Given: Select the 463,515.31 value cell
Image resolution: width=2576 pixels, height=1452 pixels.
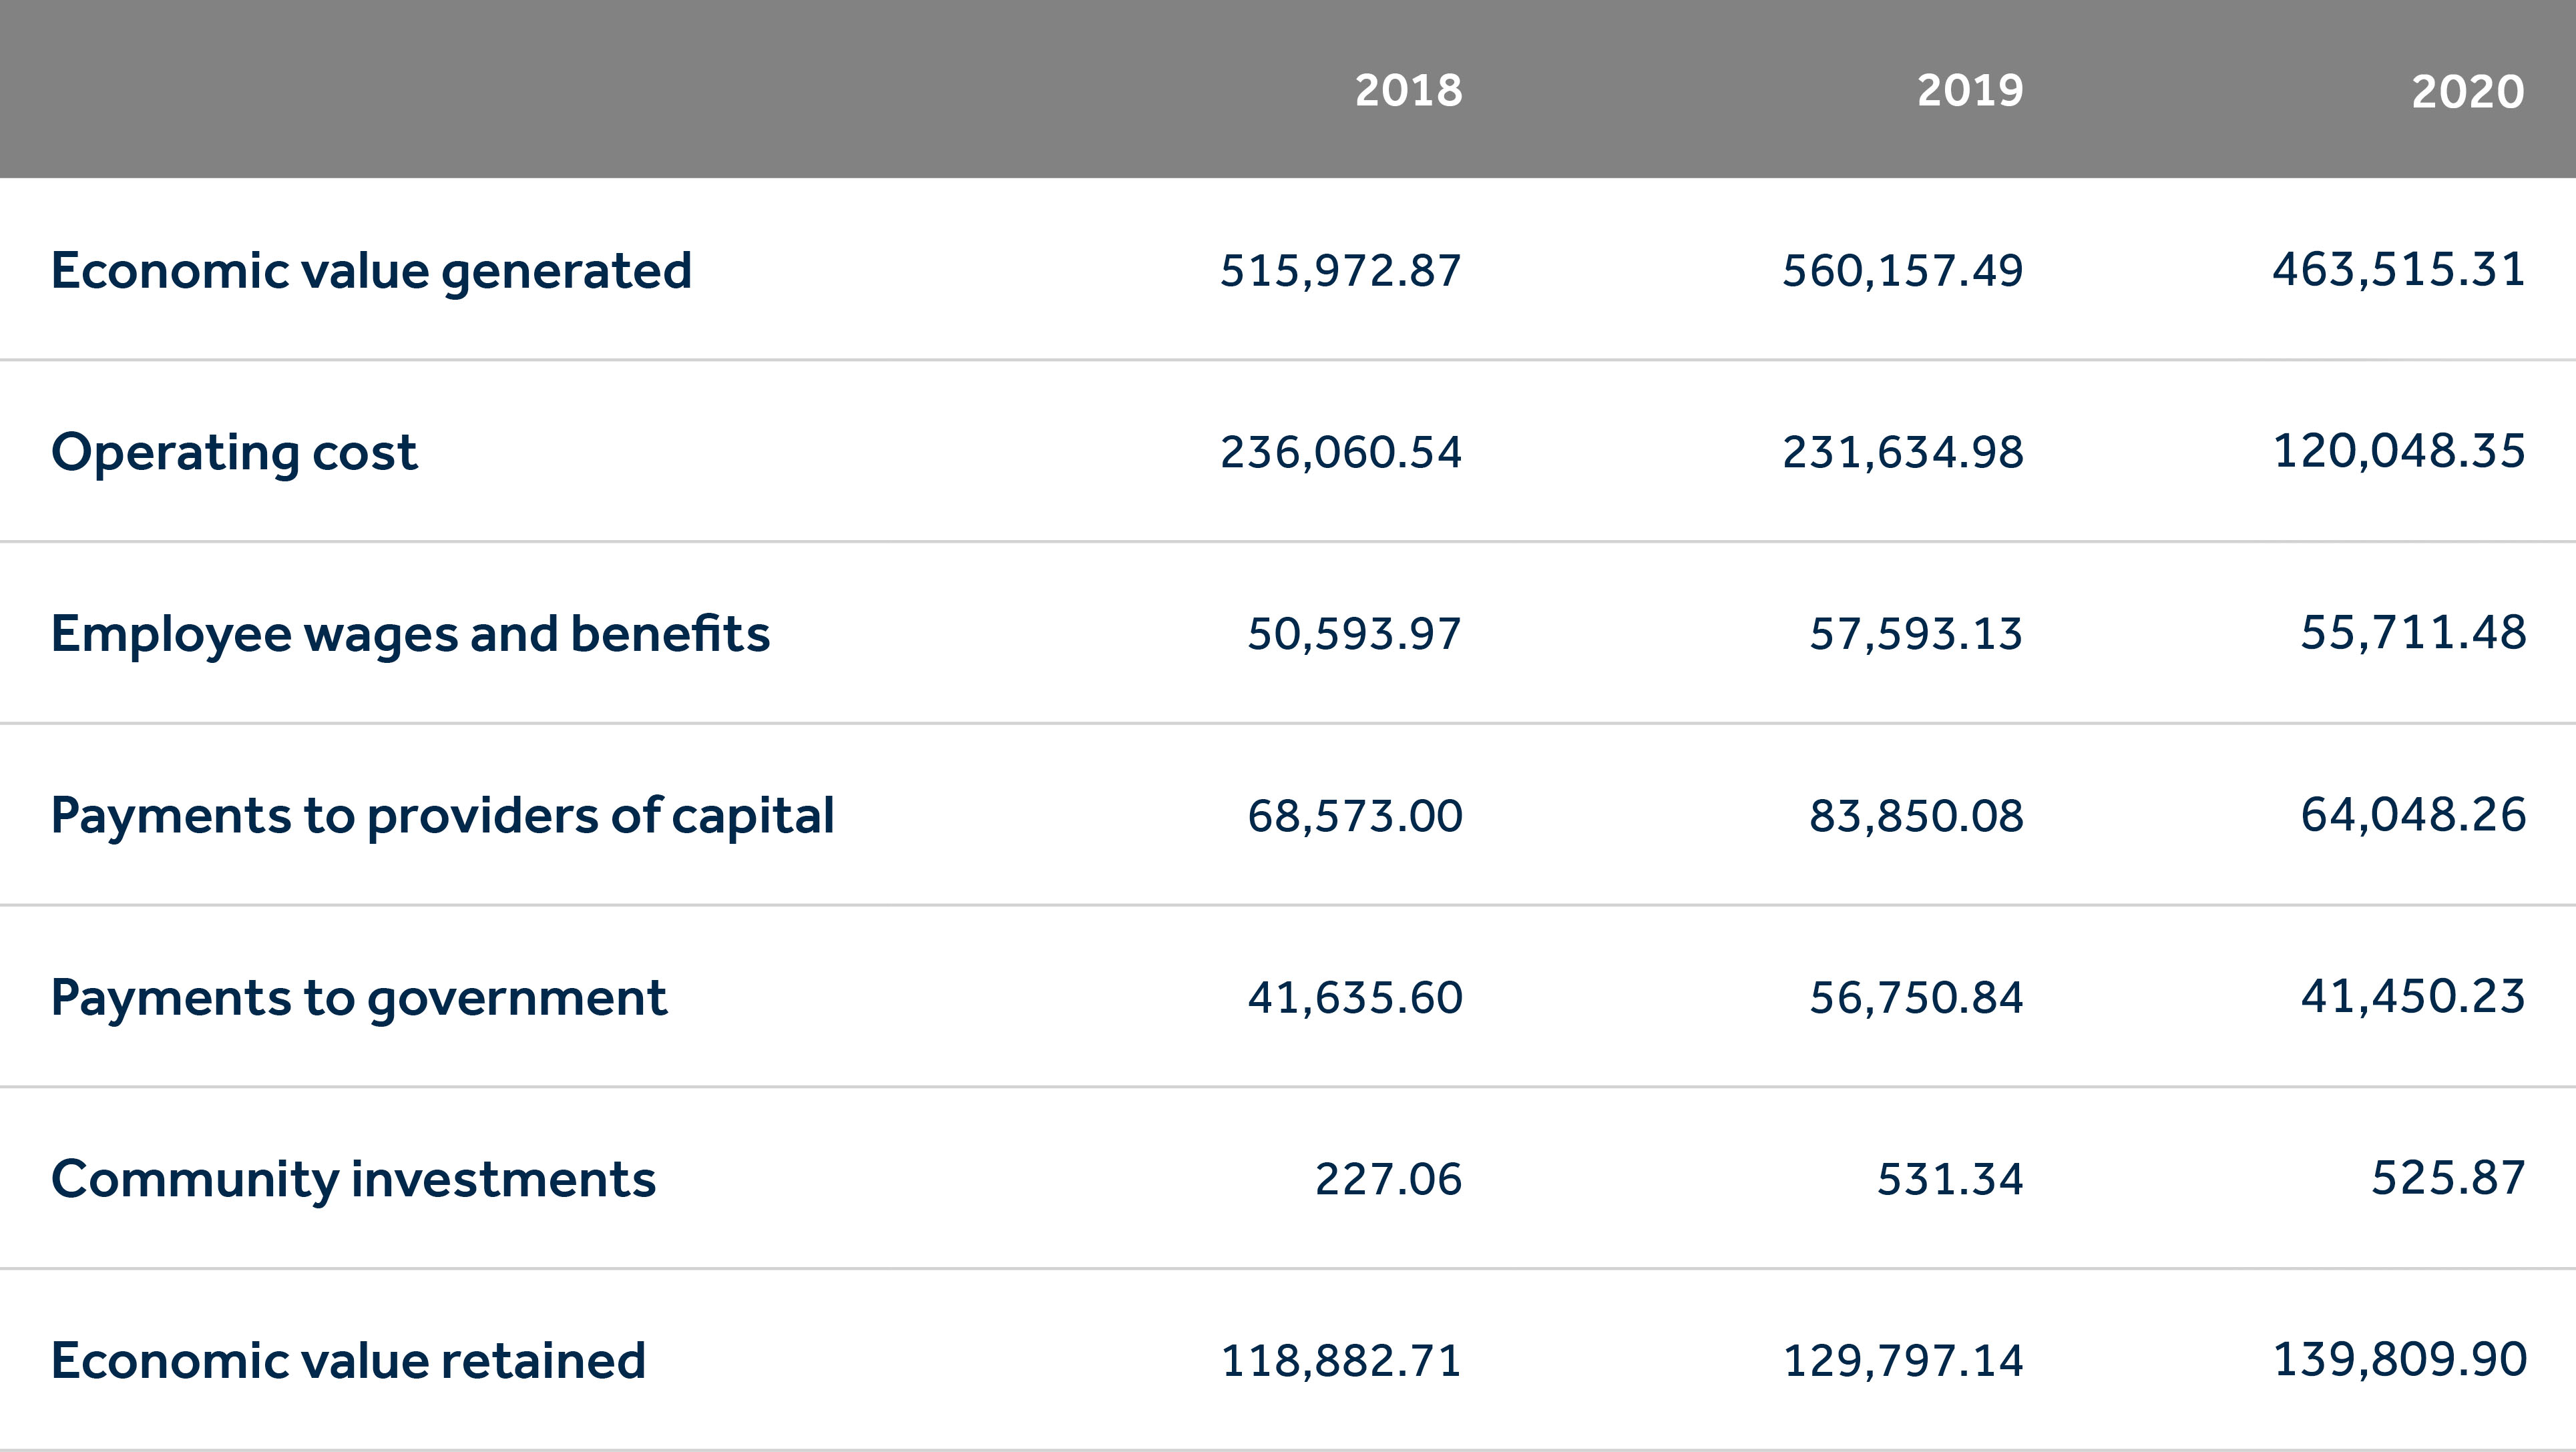Looking at the screenshot, I should point(2398,270).
